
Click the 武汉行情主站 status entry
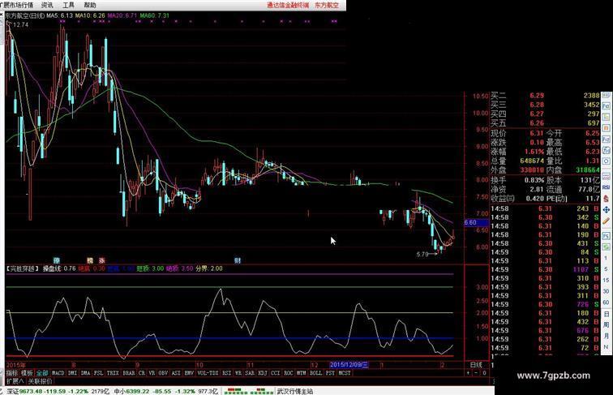[x=295, y=391]
